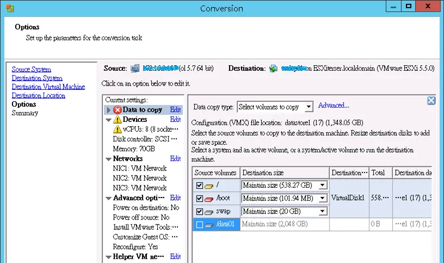Edit the Devices settings
The image size is (444, 263).
point(175,120)
